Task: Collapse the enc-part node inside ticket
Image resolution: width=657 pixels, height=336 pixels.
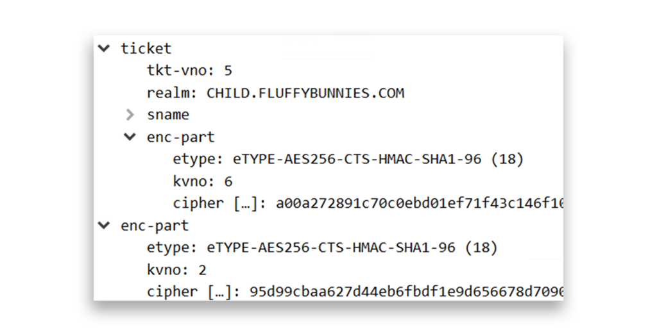Action: point(130,137)
